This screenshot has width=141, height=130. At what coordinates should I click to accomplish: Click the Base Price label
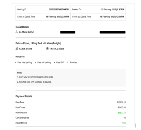[20, 102]
